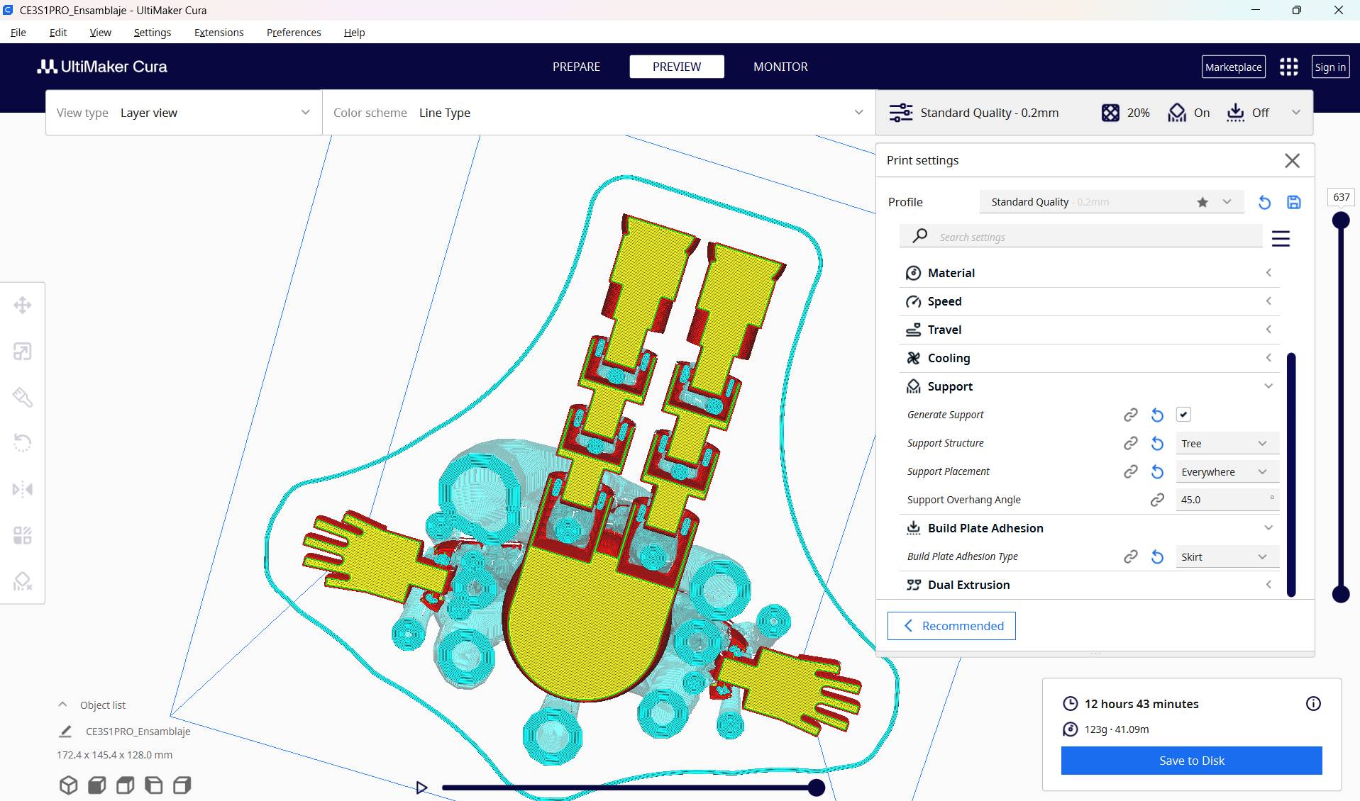Switch to front view cube icon
1360x801 pixels.
point(96,785)
